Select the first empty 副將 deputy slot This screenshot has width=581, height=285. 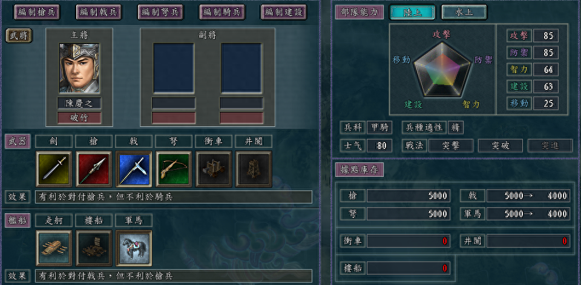click(x=174, y=68)
